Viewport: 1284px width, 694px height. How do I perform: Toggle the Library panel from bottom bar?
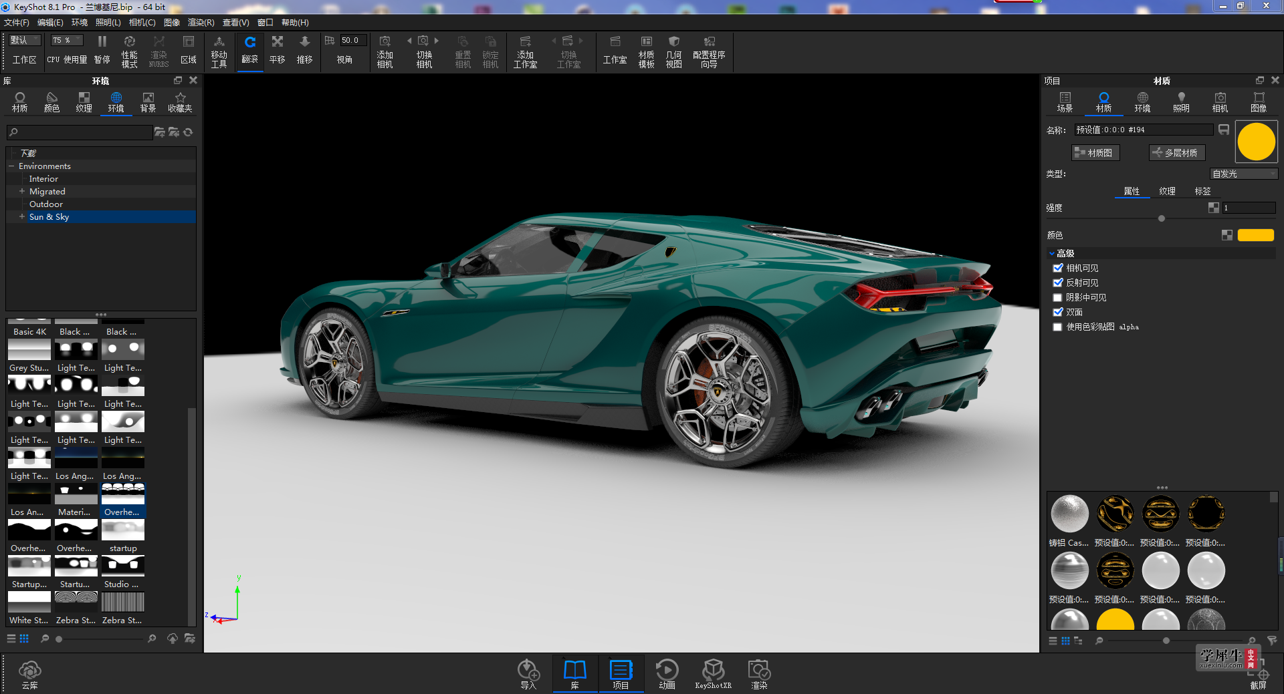[574, 674]
